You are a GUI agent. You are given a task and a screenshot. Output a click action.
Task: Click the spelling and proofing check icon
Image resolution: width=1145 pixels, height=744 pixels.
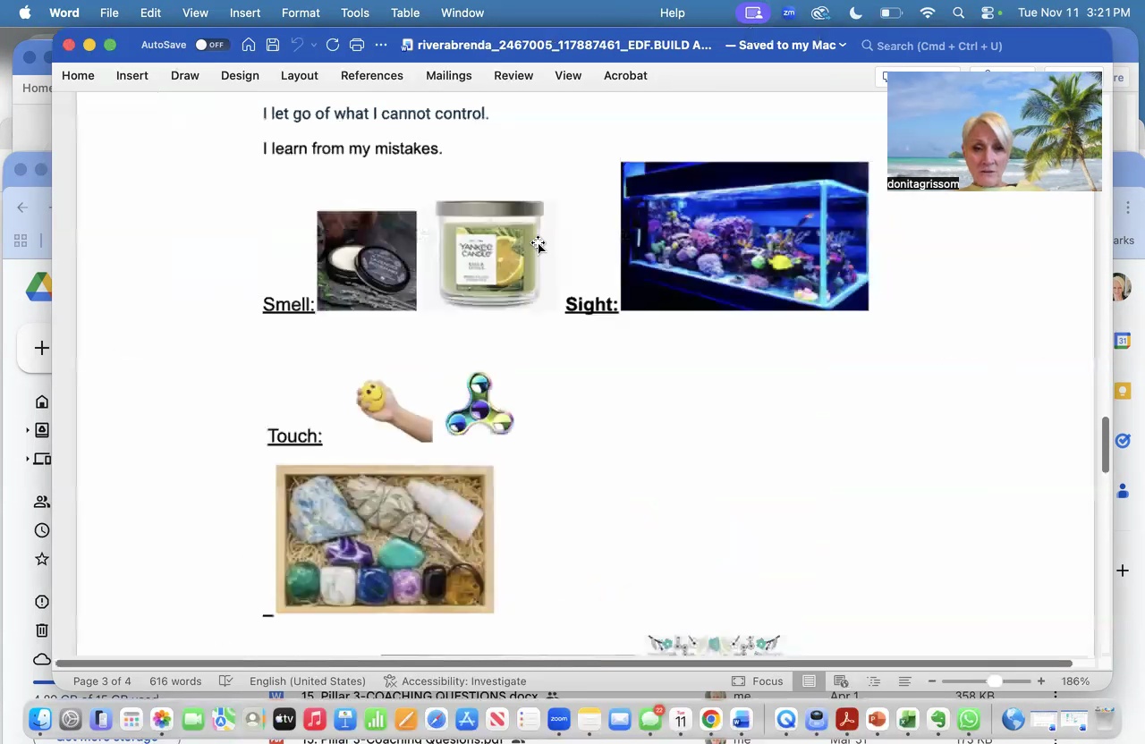[x=226, y=681]
